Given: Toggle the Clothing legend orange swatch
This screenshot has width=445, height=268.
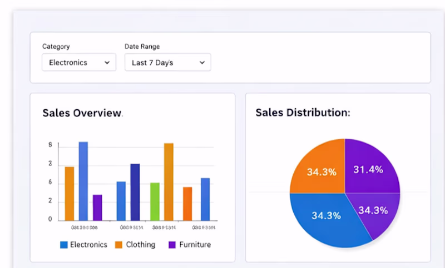Looking at the screenshot, I should point(119,245).
